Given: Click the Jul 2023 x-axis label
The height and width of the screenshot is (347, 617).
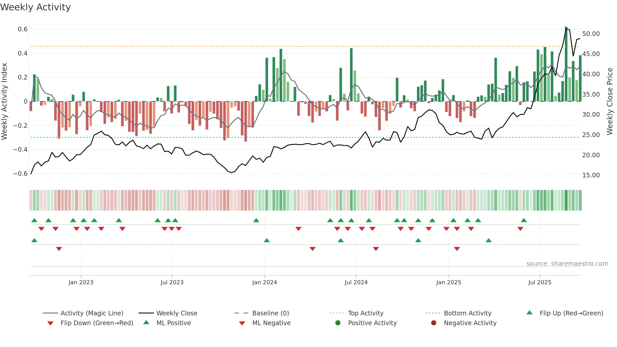Looking at the screenshot, I should pos(172,282).
